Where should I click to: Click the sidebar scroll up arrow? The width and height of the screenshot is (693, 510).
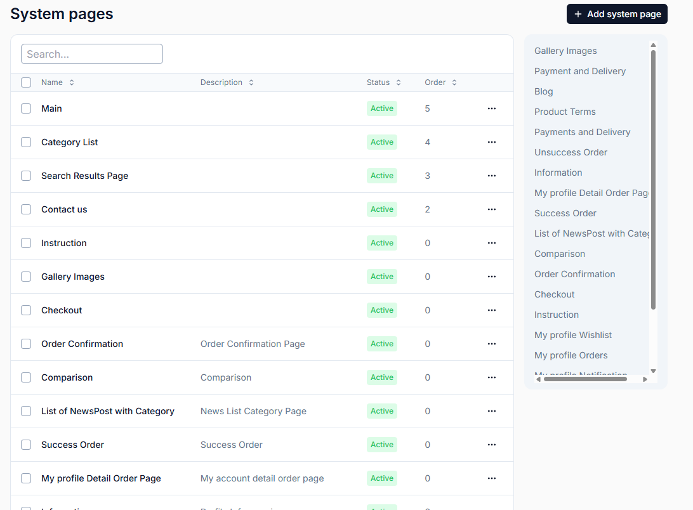653,45
